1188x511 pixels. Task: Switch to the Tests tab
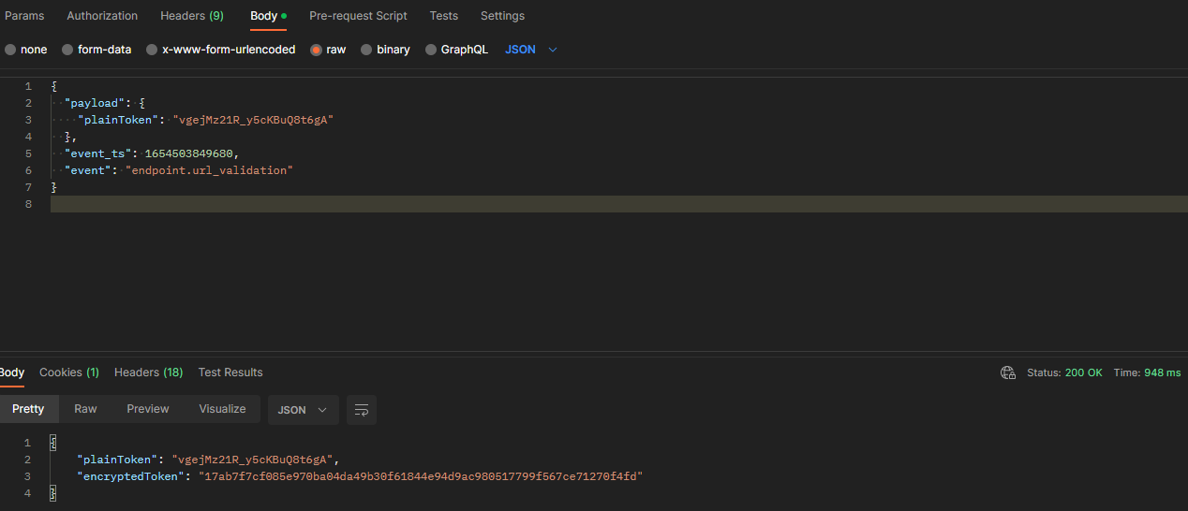point(444,16)
